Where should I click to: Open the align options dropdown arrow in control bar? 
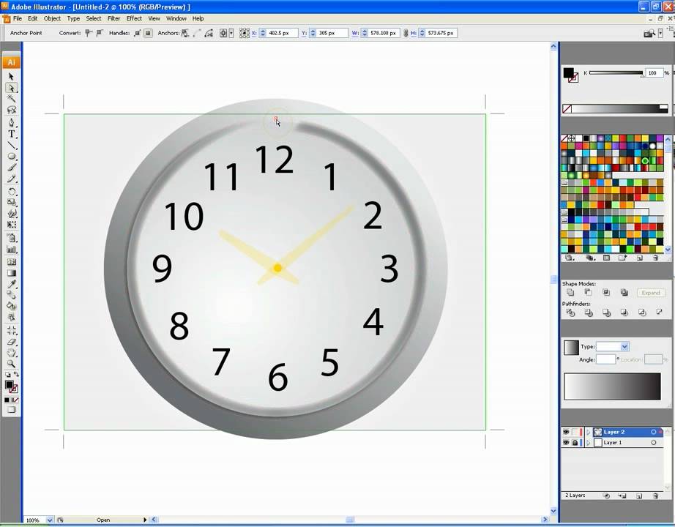231,33
